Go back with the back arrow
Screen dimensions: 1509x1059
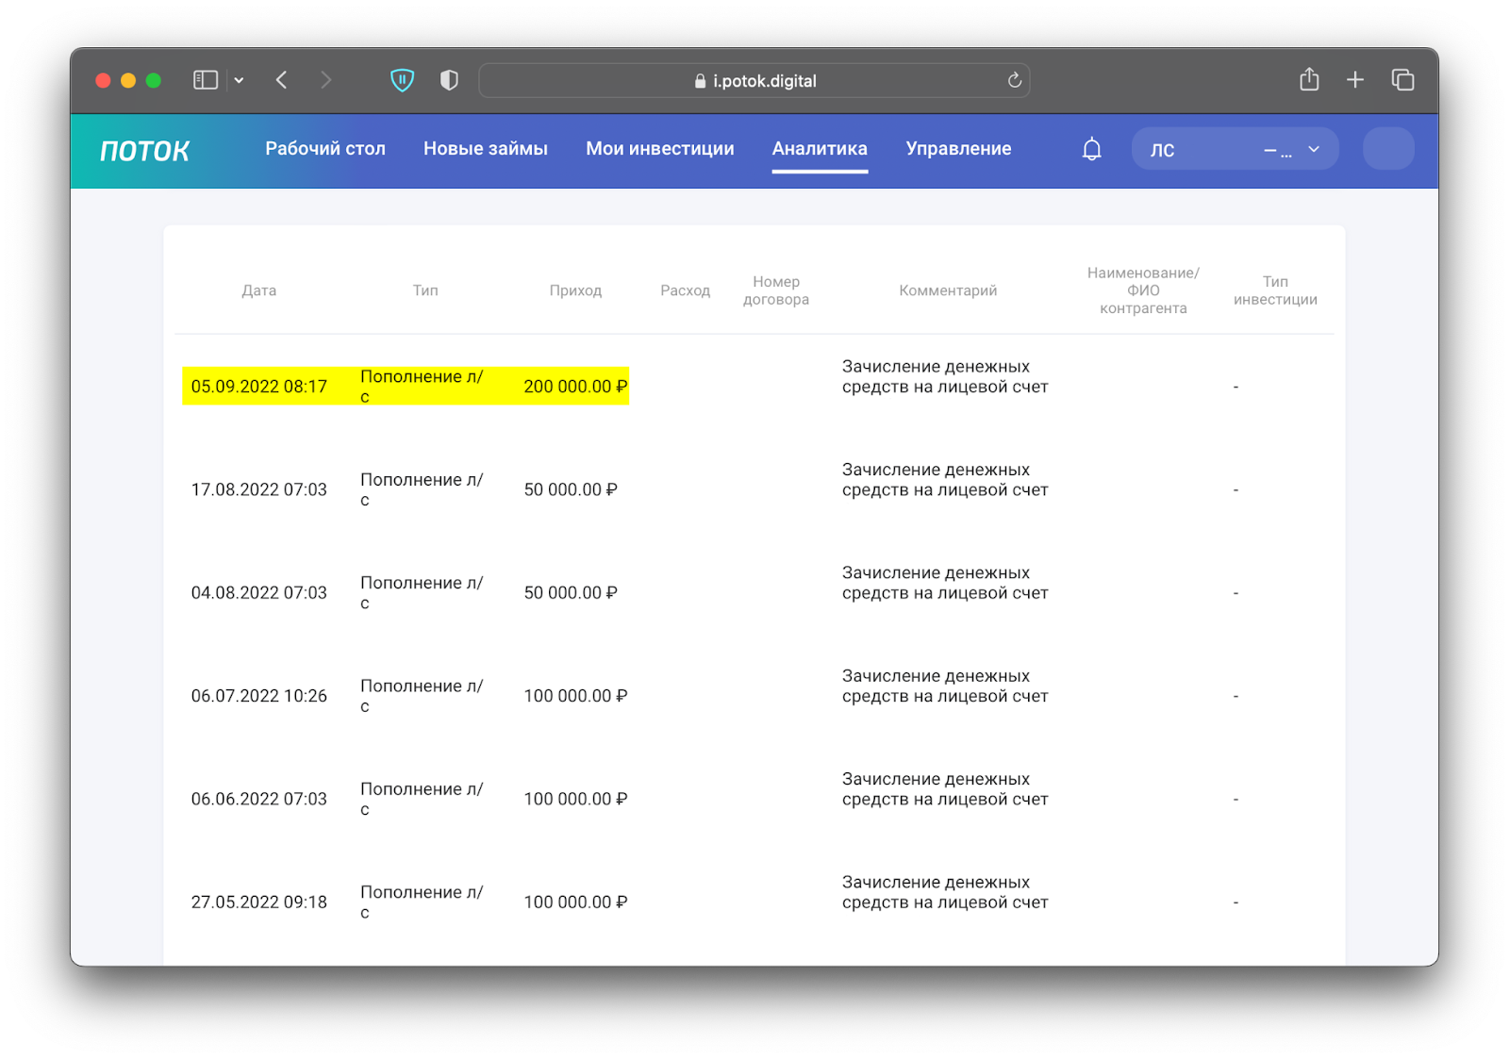(281, 80)
